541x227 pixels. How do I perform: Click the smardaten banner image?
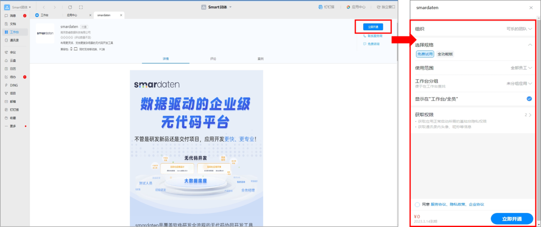point(196,148)
